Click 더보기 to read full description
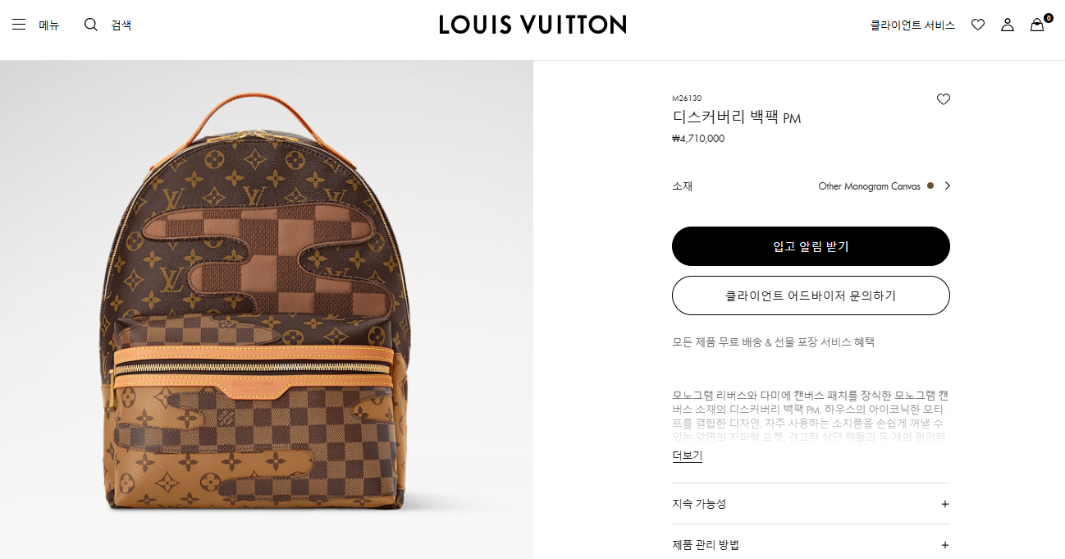Viewport: 1065px width, 559px height. click(x=687, y=456)
